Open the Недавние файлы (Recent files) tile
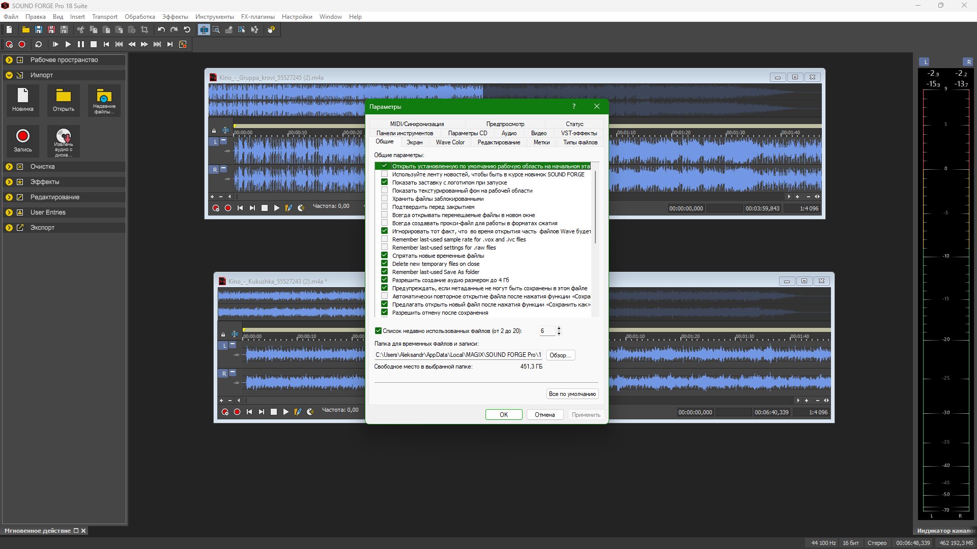Screen dimensions: 977x549 pos(104,100)
